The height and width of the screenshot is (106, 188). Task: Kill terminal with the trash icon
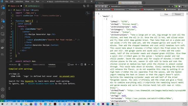pos(85,64)
